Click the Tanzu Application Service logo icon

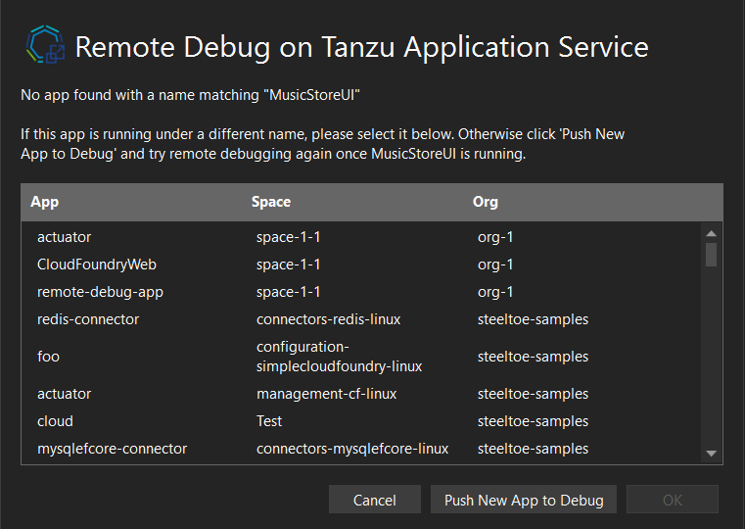[x=45, y=46]
